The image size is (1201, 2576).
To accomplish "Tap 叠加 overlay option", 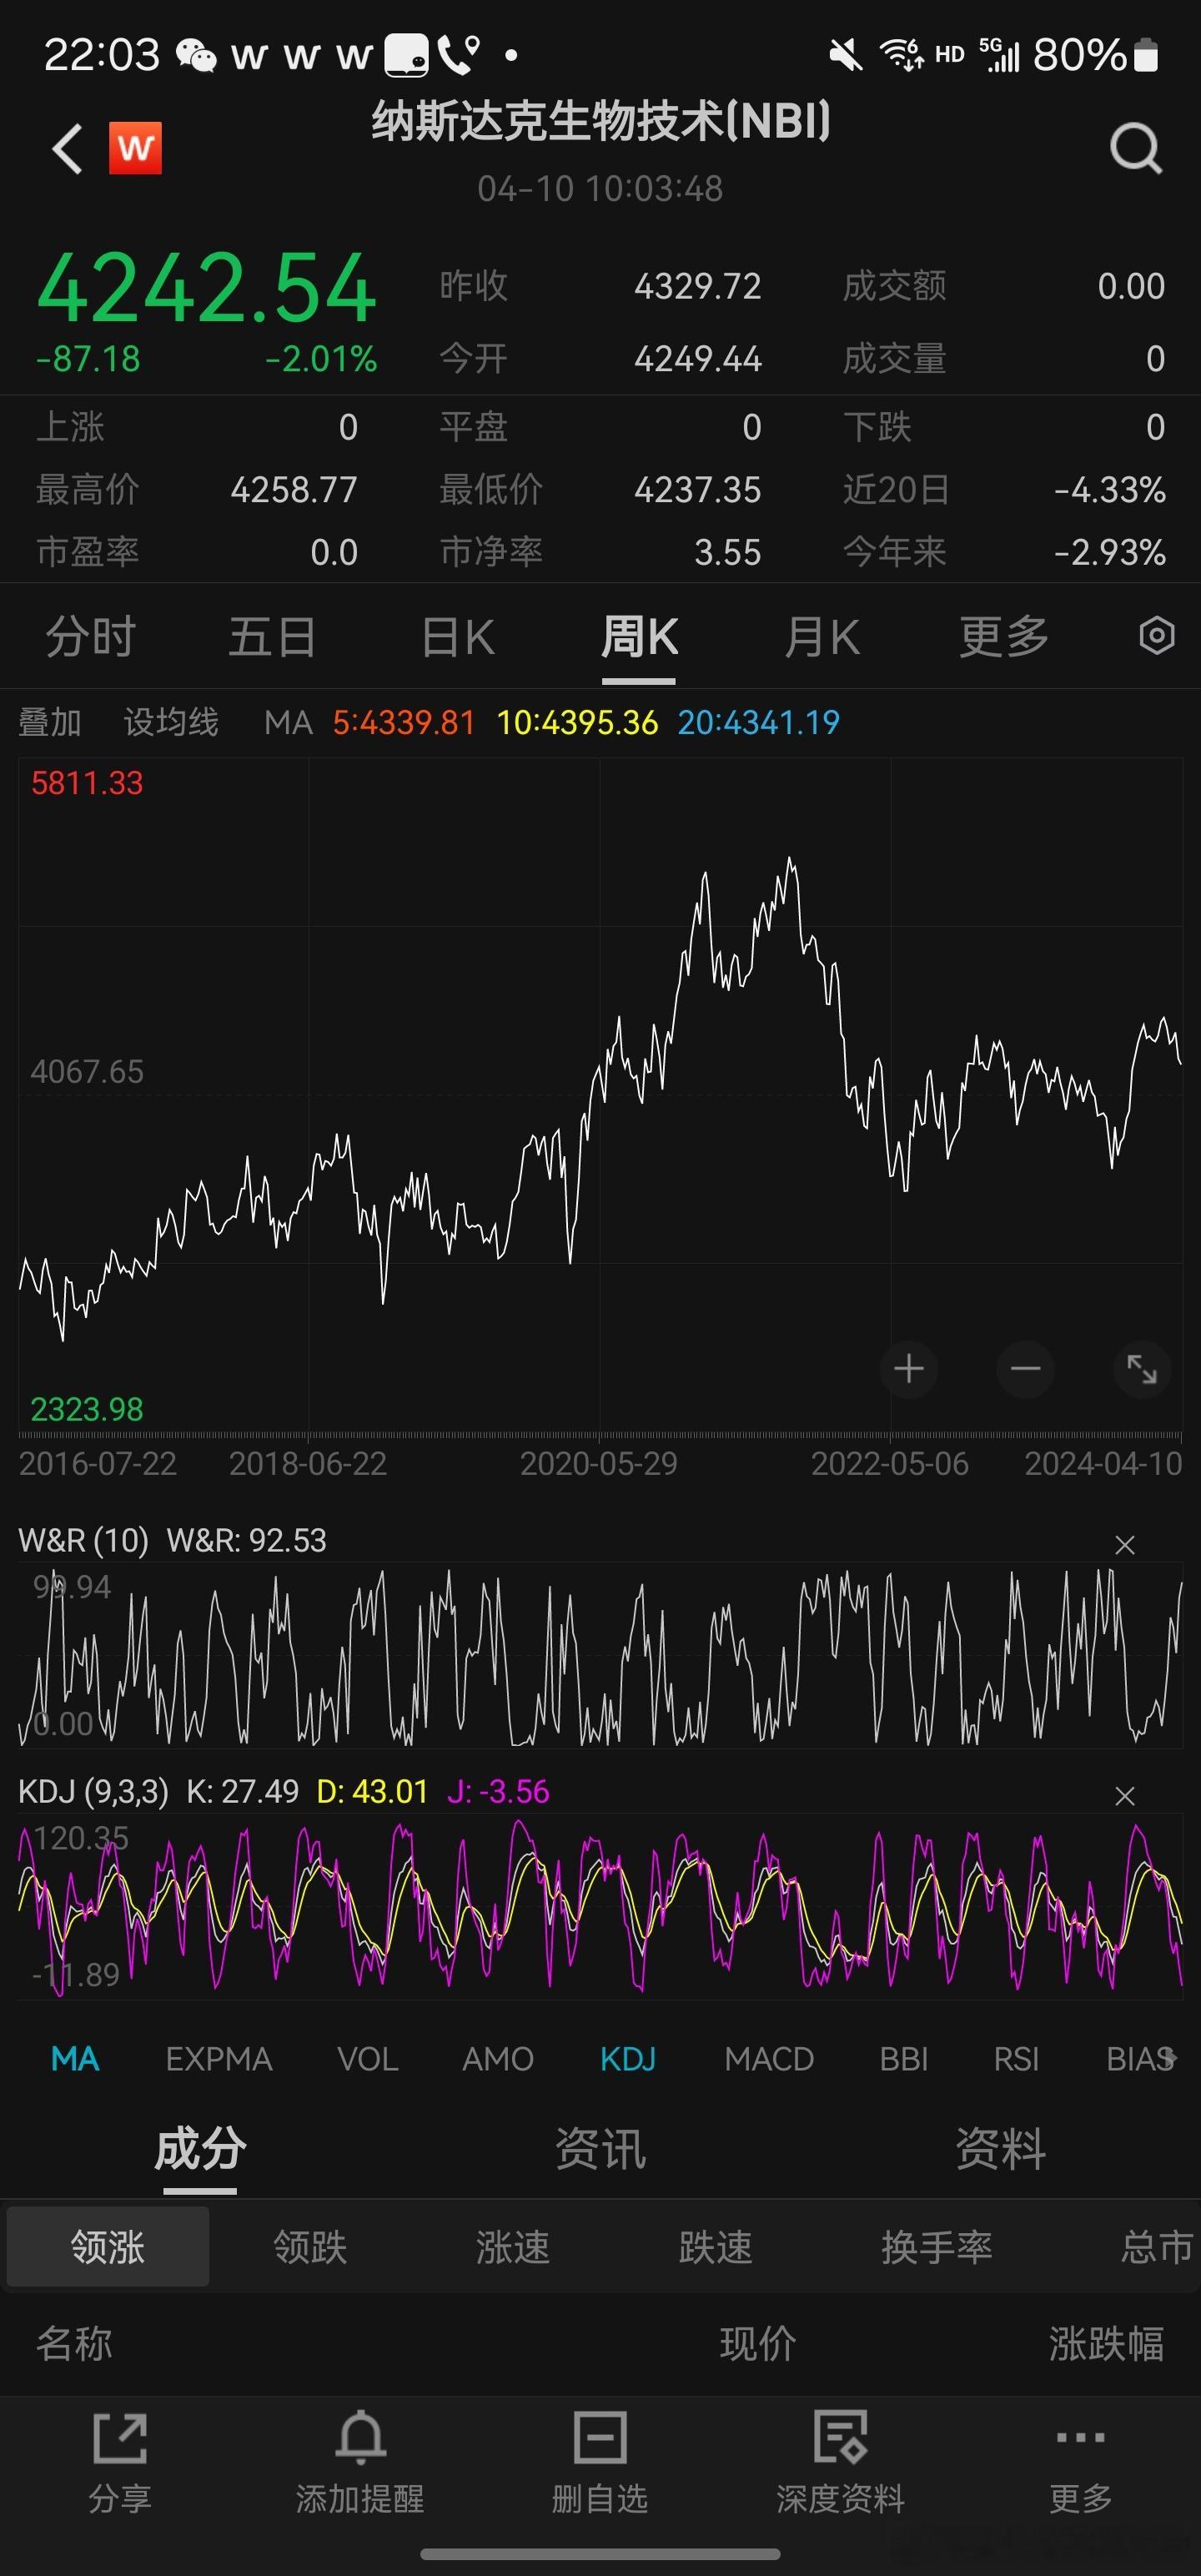I will coord(50,722).
